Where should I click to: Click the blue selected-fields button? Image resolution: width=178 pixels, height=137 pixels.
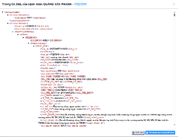pyautogui.click(x=160, y=132)
